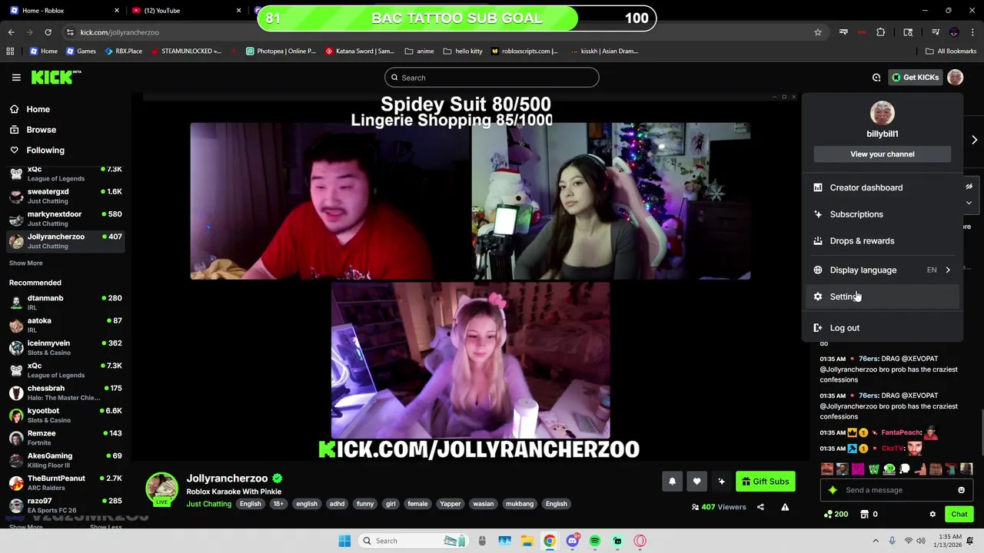Open Subscriptions menu item
The height and width of the screenshot is (553, 984).
tap(883, 214)
